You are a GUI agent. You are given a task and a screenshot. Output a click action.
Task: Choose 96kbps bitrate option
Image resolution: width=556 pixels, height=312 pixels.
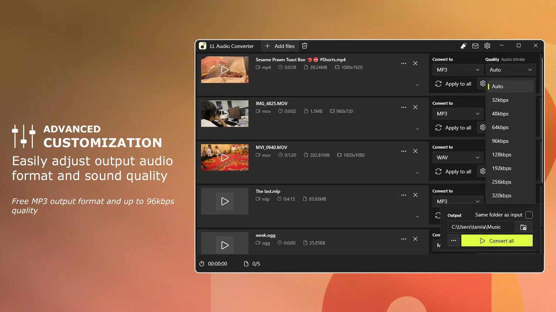pos(511,141)
